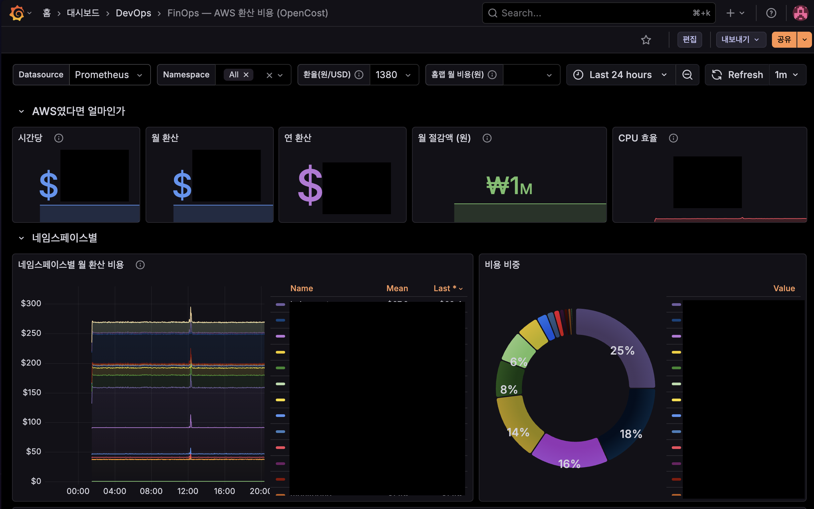Click the time picker clock icon
Viewport: 814px width, 509px height.
[578, 75]
